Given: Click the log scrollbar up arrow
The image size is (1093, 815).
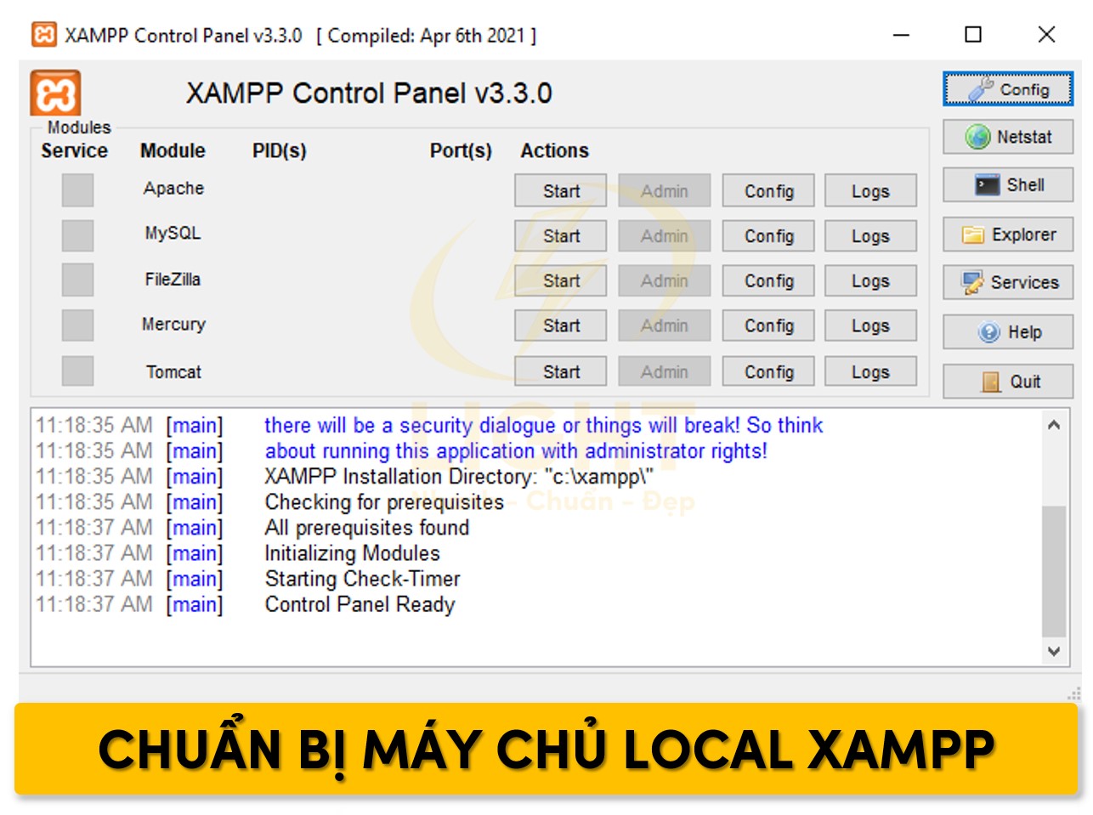Looking at the screenshot, I should [x=1054, y=425].
